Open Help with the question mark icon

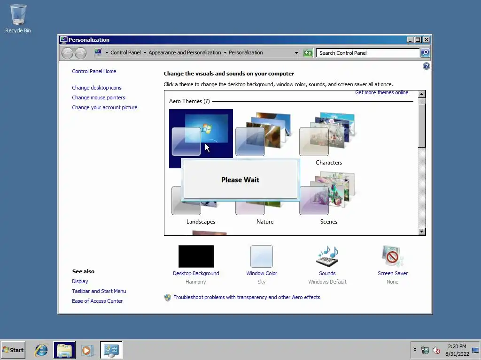click(426, 66)
